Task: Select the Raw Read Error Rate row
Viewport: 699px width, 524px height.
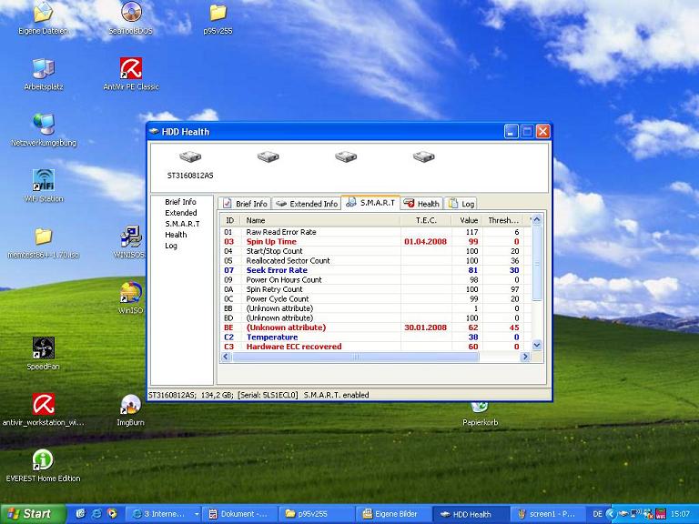Action: coord(376,232)
